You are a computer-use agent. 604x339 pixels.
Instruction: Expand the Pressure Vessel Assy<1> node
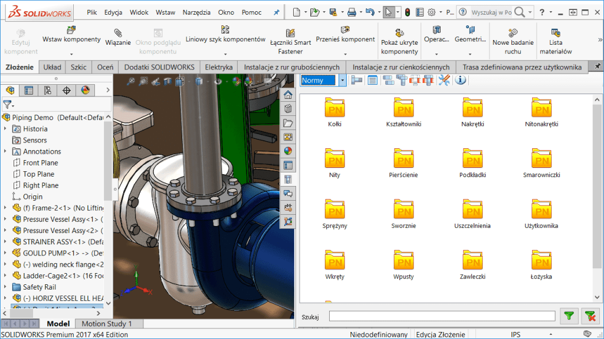click(5, 219)
